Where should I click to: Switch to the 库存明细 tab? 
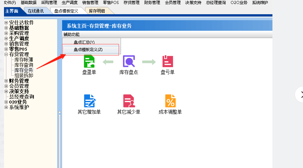point(97,11)
